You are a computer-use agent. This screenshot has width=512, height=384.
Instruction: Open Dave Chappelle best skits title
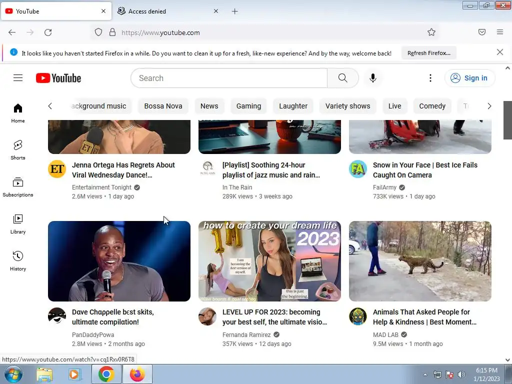112,316
